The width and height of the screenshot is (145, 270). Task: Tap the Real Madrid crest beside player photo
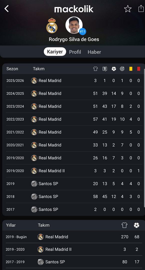click(x=52, y=25)
